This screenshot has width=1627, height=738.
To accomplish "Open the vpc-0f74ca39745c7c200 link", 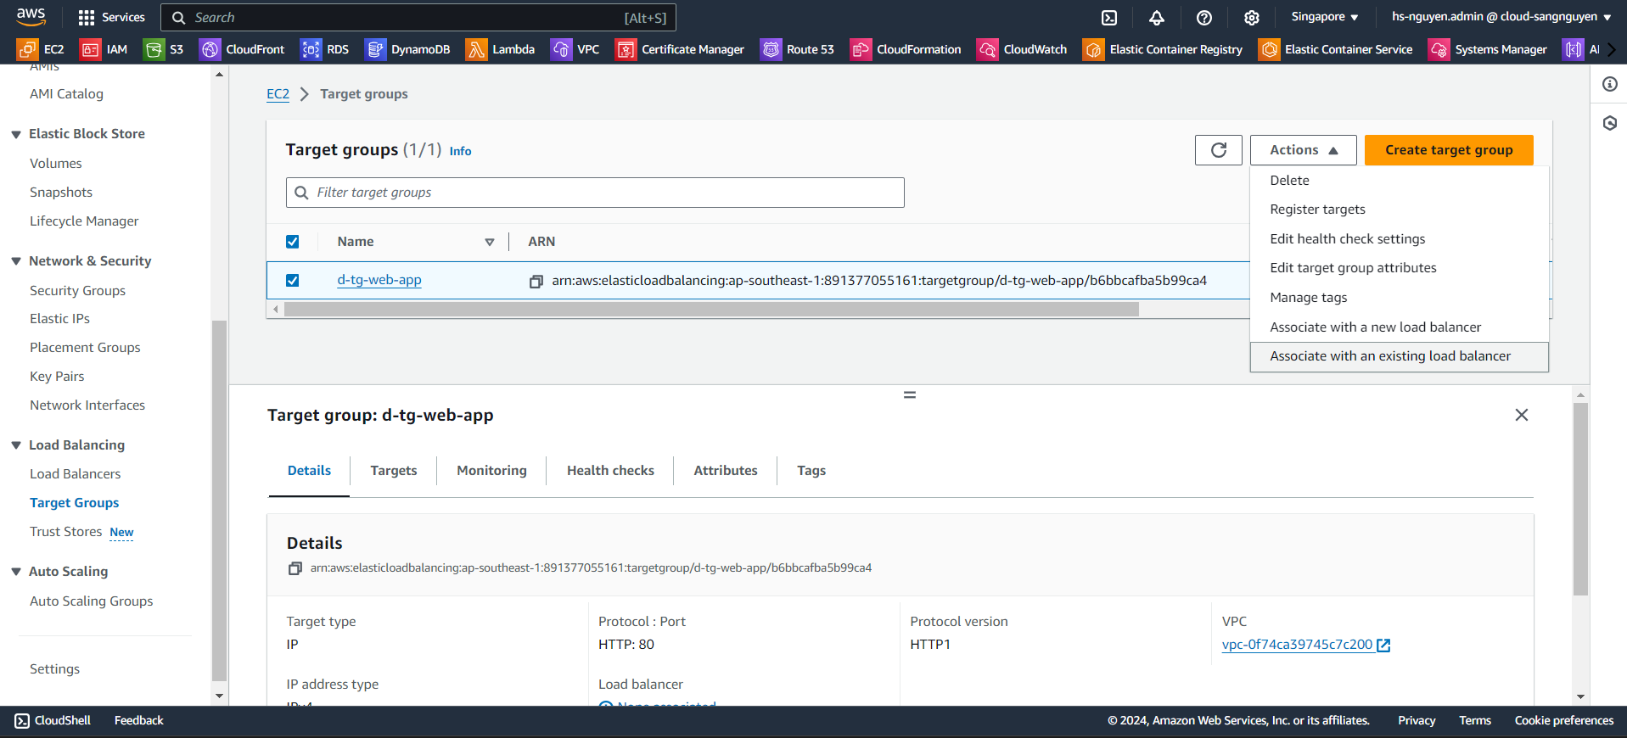I will (1297, 645).
